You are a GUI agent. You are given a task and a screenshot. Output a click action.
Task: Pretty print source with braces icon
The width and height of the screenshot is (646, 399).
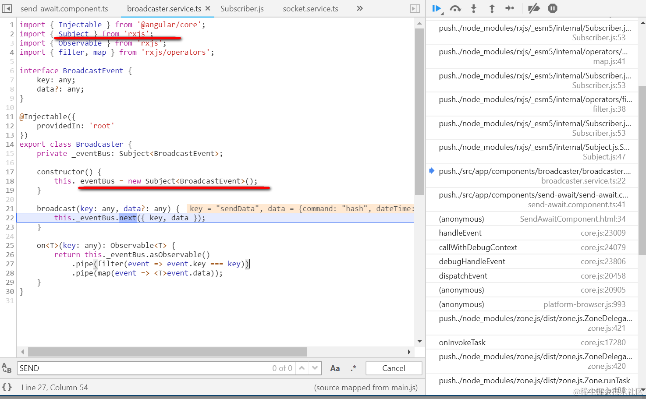(x=7, y=387)
